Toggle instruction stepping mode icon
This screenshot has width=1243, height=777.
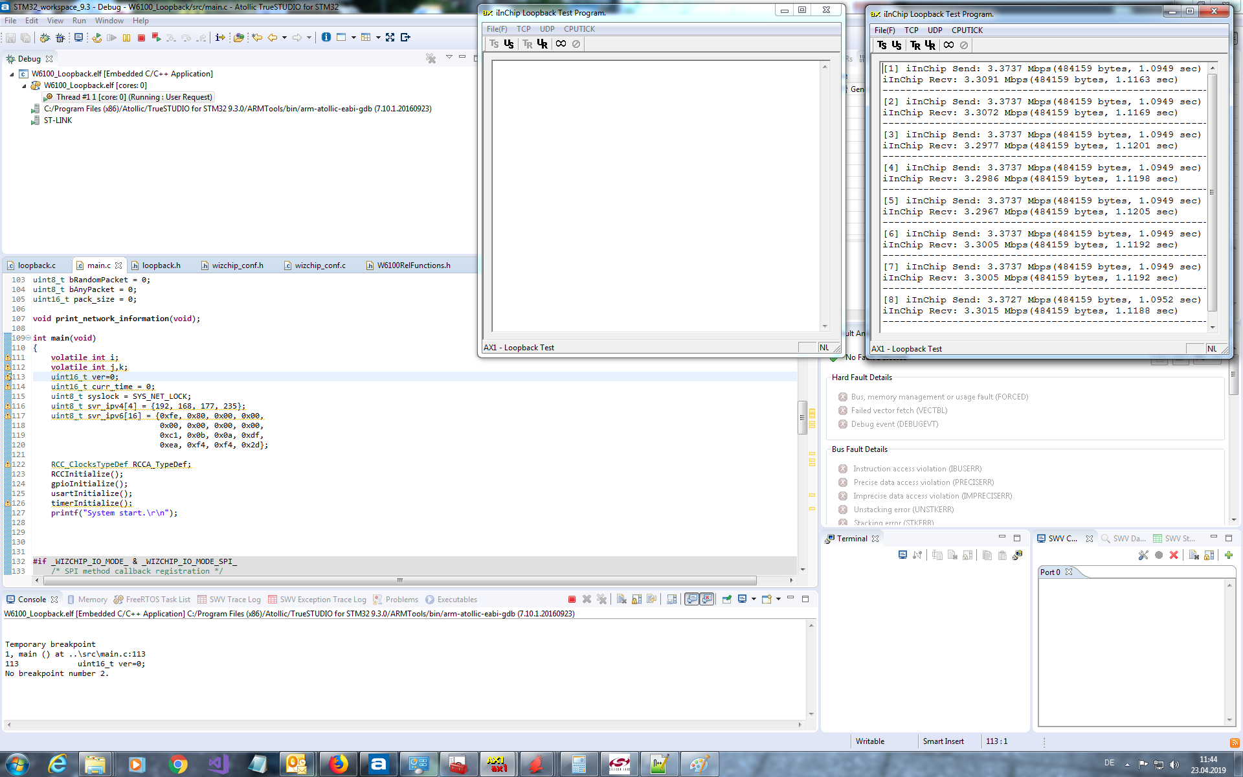pos(220,38)
